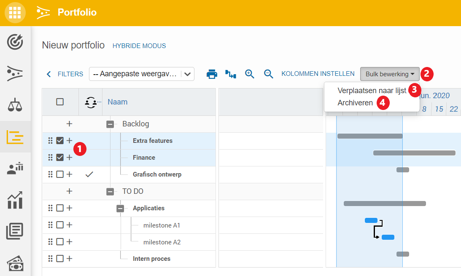Check the Grafisch ontwerp checkbox
This screenshot has width=461, height=276.
pos(60,174)
